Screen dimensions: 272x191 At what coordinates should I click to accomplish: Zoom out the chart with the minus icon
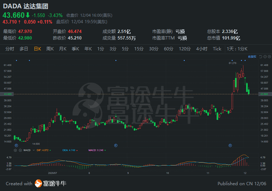pyautogui.click(x=265, y=57)
